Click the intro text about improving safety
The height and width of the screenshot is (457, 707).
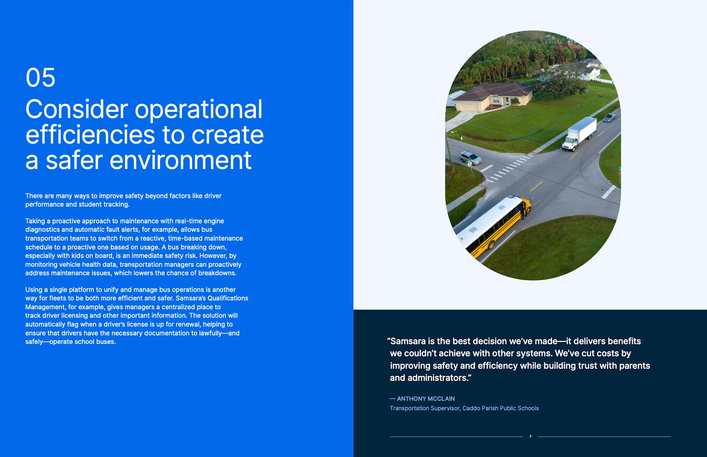[123, 200]
